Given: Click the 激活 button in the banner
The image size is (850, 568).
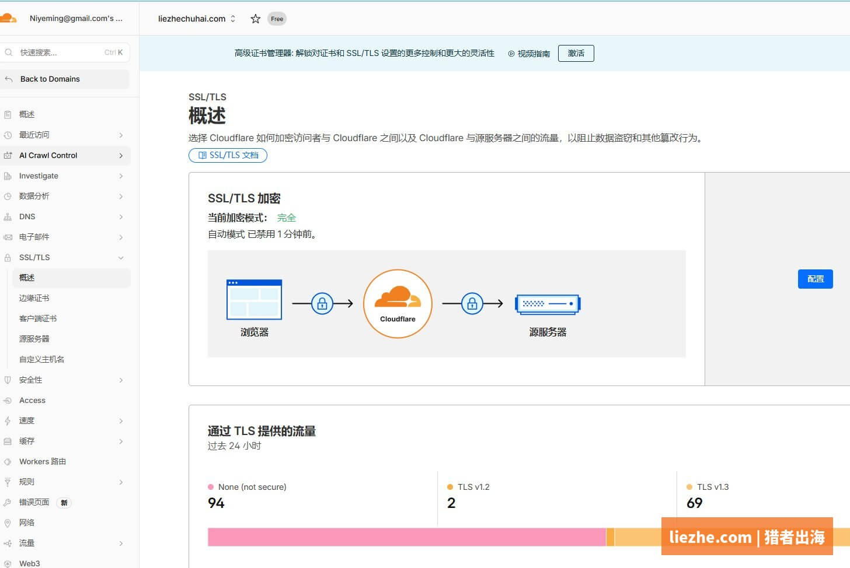Looking at the screenshot, I should (x=576, y=53).
